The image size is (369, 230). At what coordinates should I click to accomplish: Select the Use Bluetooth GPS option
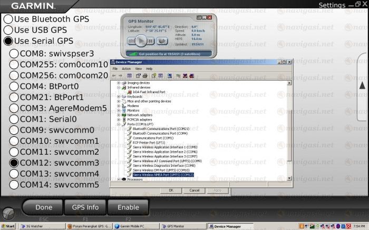pos(8,18)
